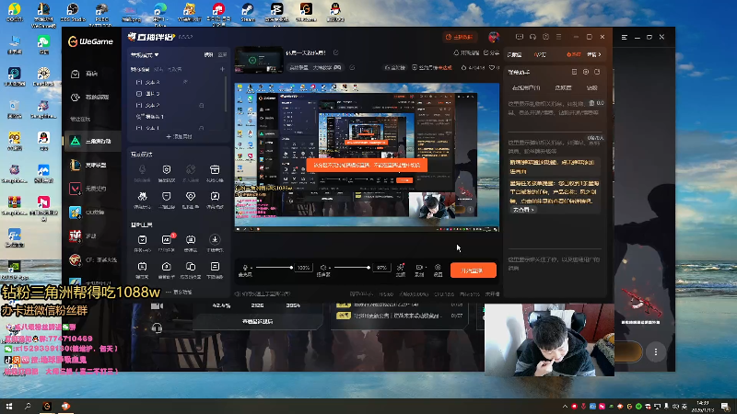Viewport: 737px width, 414px height.
Task: Open the settings gear in bottom control bar
Action: (x=438, y=267)
